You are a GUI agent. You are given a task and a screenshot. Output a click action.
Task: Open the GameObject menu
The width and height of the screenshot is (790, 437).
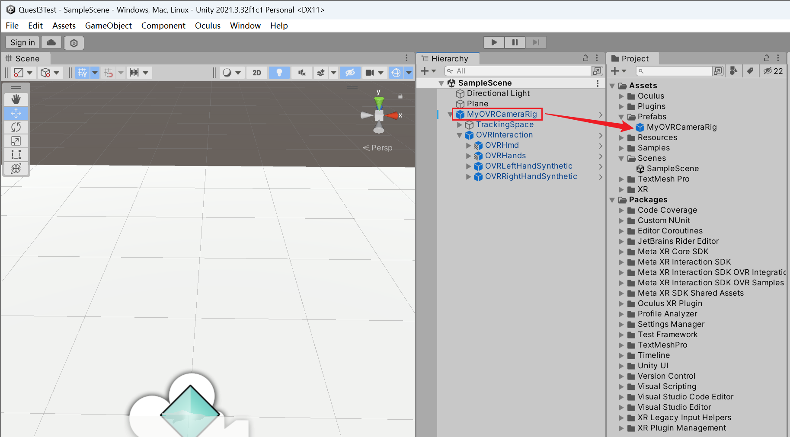109,26
